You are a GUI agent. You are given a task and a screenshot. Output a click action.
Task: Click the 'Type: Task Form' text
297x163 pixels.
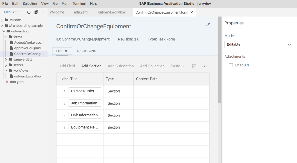161,39
